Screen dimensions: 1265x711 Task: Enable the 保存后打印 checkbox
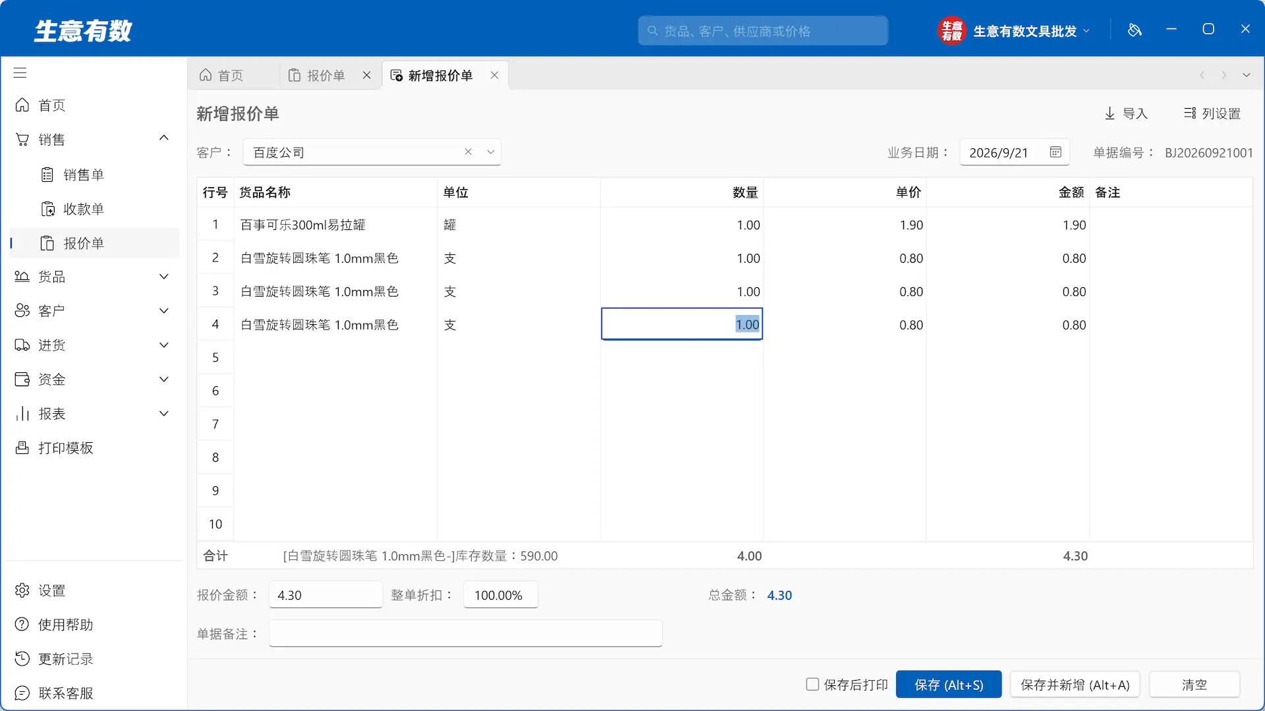[x=812, y=685]
